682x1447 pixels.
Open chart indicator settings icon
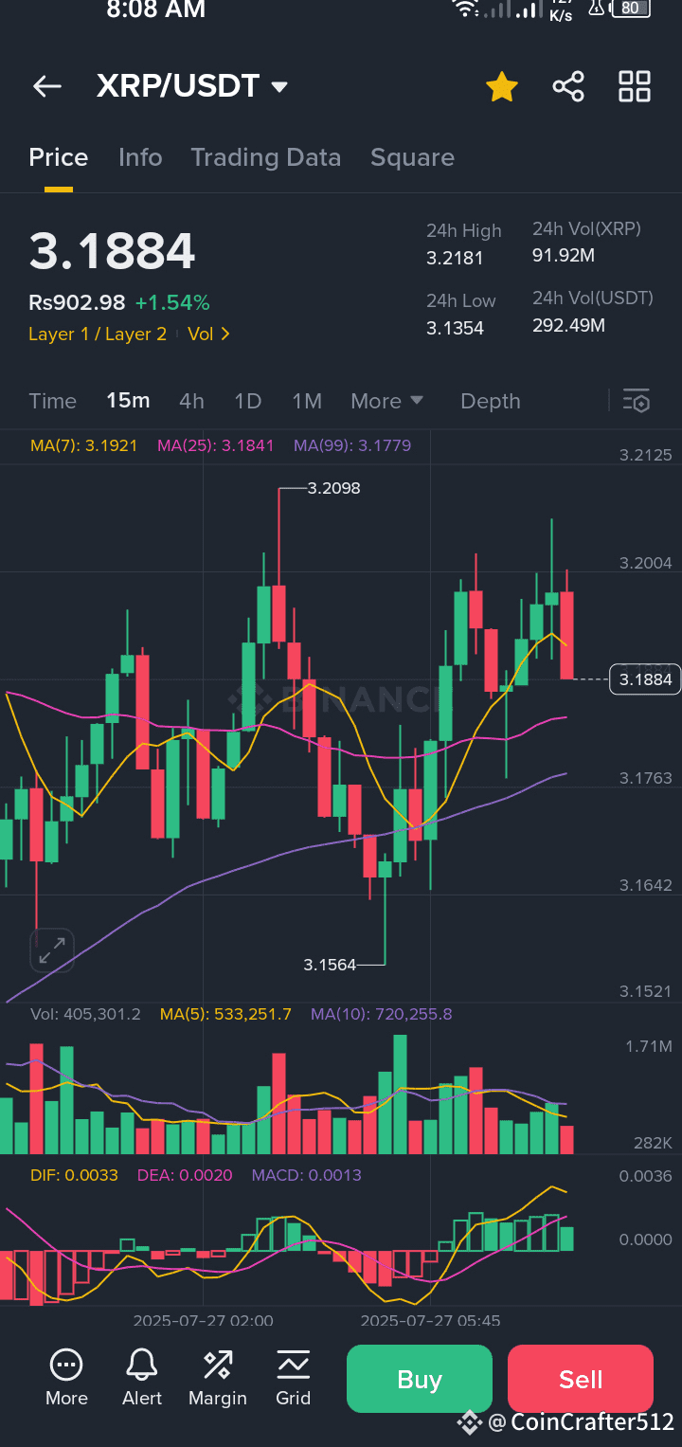pos(637,401)
